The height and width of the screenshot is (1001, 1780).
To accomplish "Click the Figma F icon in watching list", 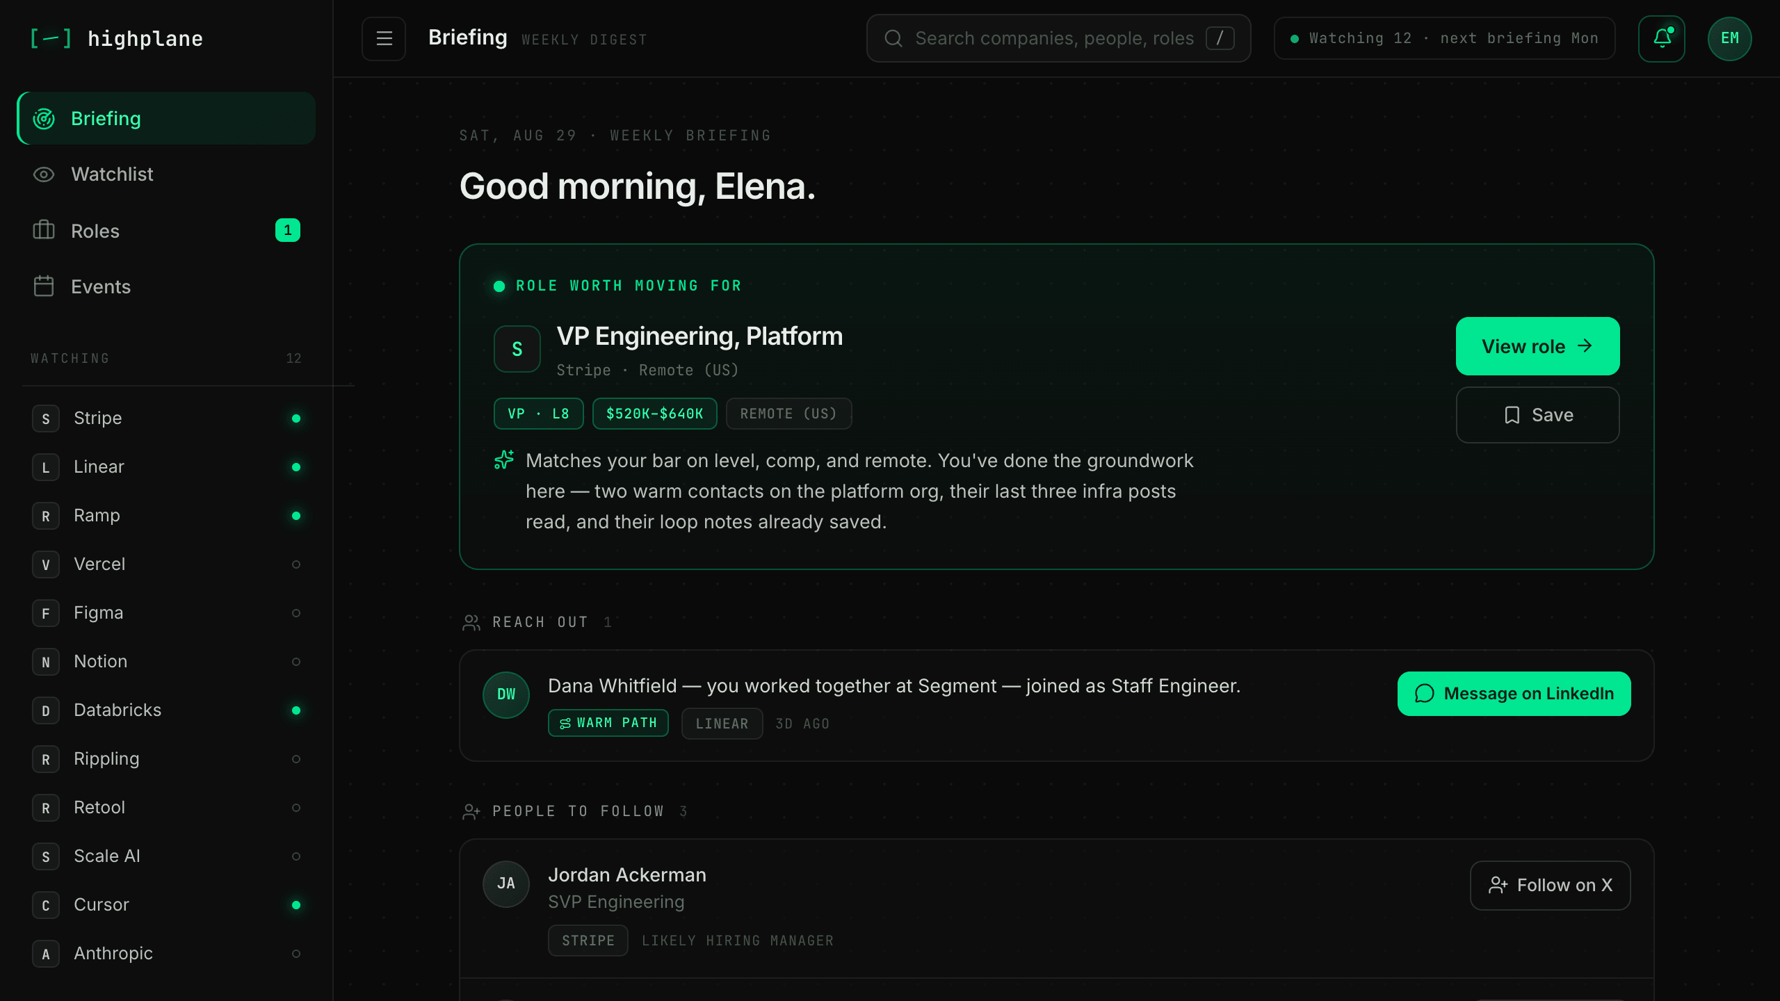I will pos(46,613).
